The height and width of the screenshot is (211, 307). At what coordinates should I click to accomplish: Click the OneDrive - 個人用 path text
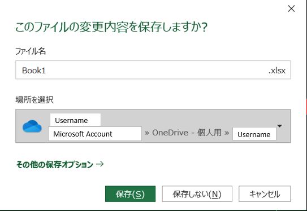187,133
